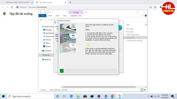Open Chrome extensions puzzle icon

click(160, 7)
